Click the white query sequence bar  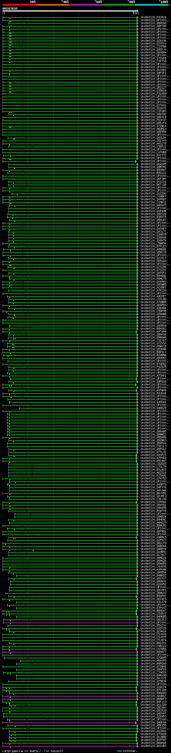pos(71,11)
